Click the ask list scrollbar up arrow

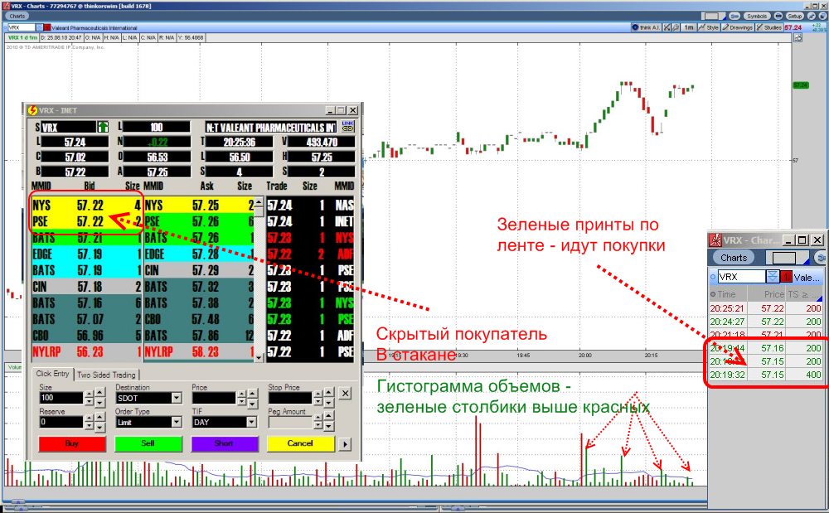tap(259, 201)
